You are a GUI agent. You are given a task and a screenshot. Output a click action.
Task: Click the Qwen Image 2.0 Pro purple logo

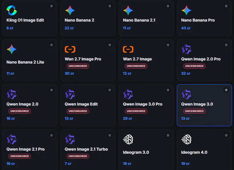[186, 49]
